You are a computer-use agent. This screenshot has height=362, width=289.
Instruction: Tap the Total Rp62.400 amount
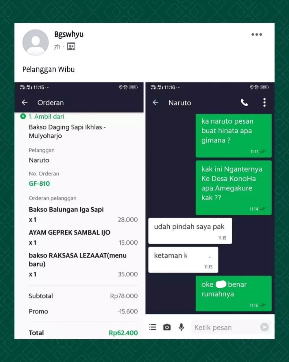pos(123,333)
